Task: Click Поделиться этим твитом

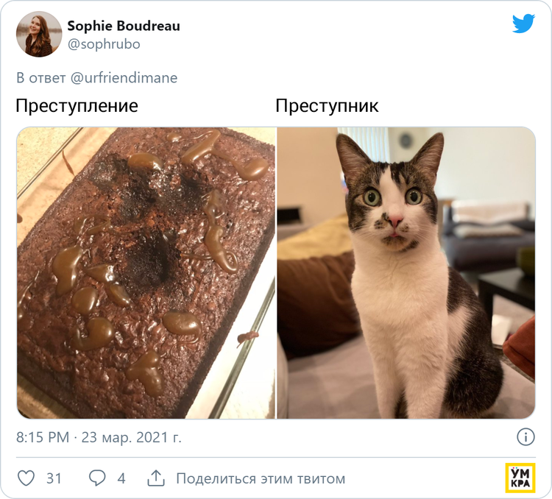Action: tap(261, 478)
